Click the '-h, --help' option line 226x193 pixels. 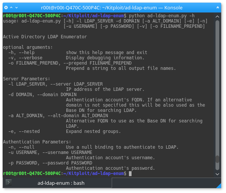pos(21,53)
